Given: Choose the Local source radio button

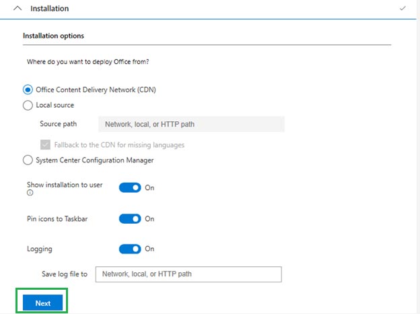Looking at the screenshot, I should pyautogui.click(x=28, y=105).
